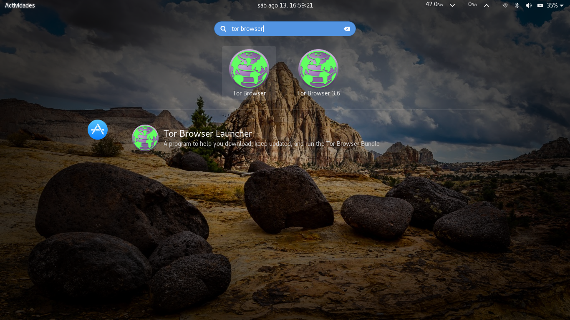This screenshot has width=570, height=320.
Task: Launch the Tor Browser 3.6 app icon
Action: tap(318, 69)
